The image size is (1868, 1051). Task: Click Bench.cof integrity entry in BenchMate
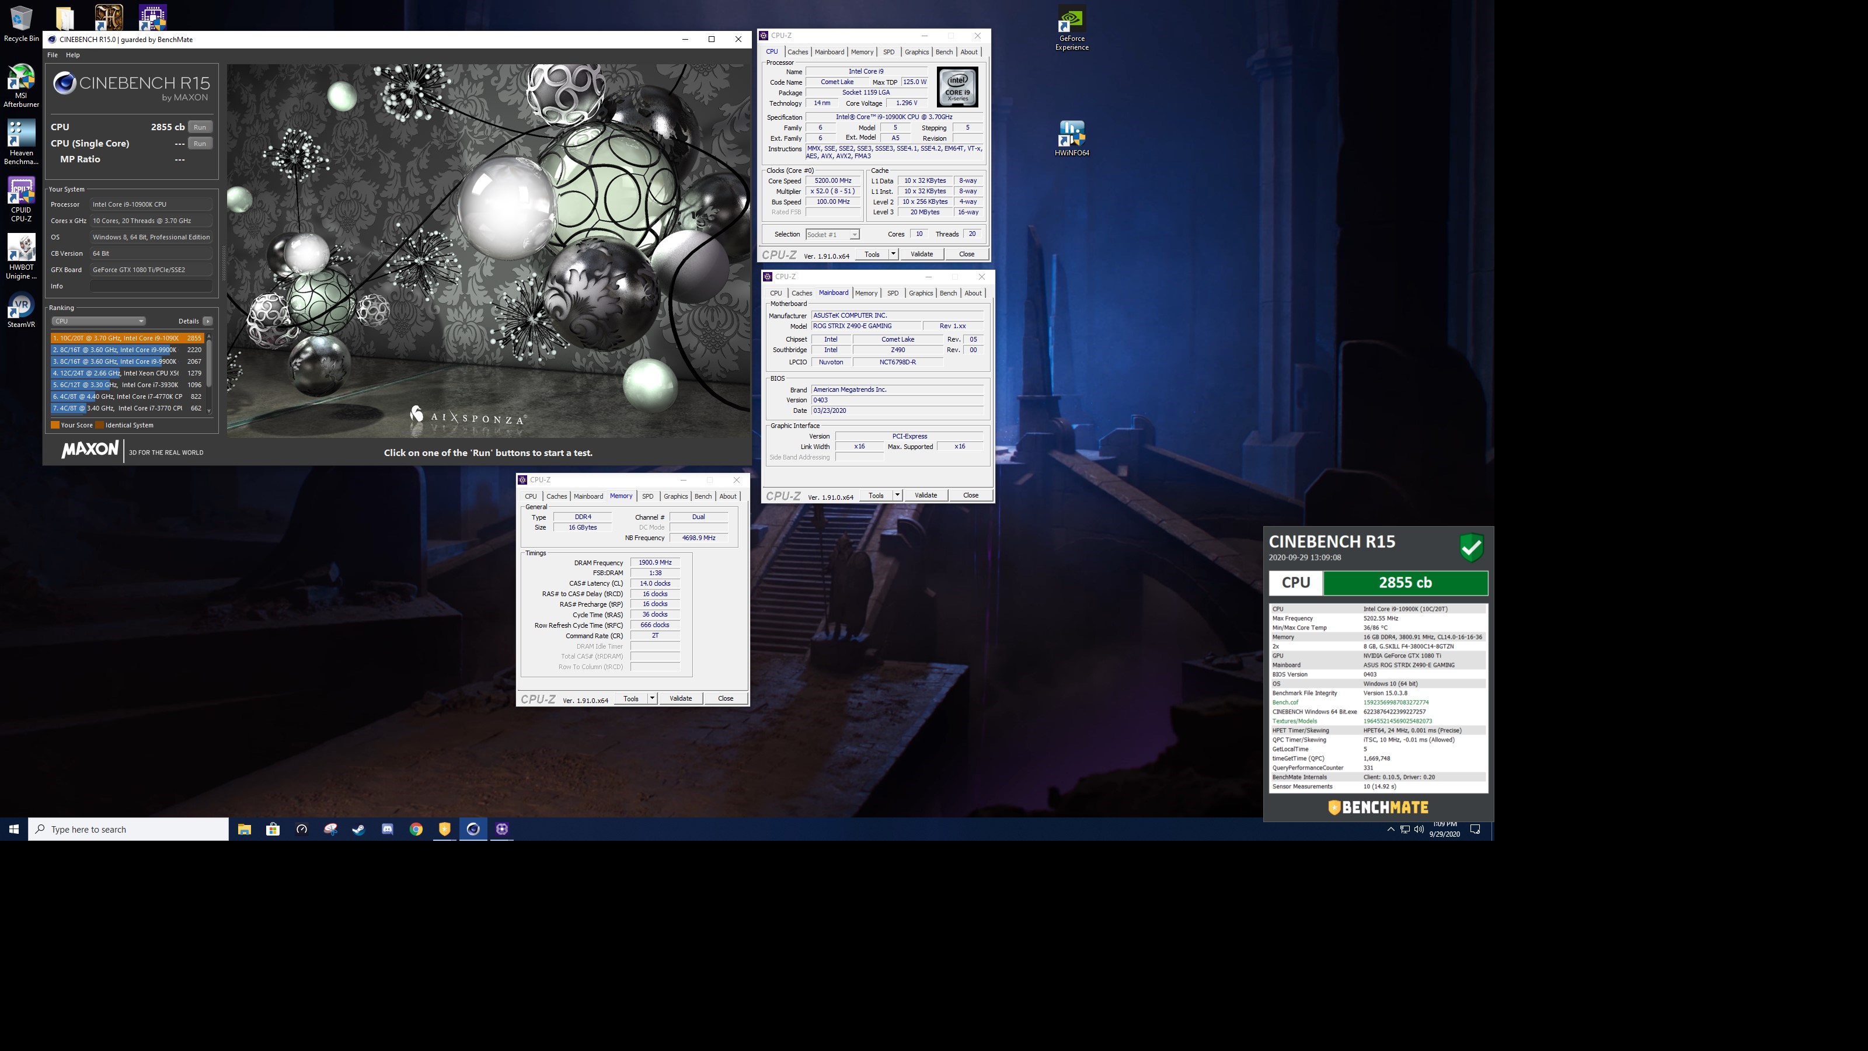point(1378,703)
